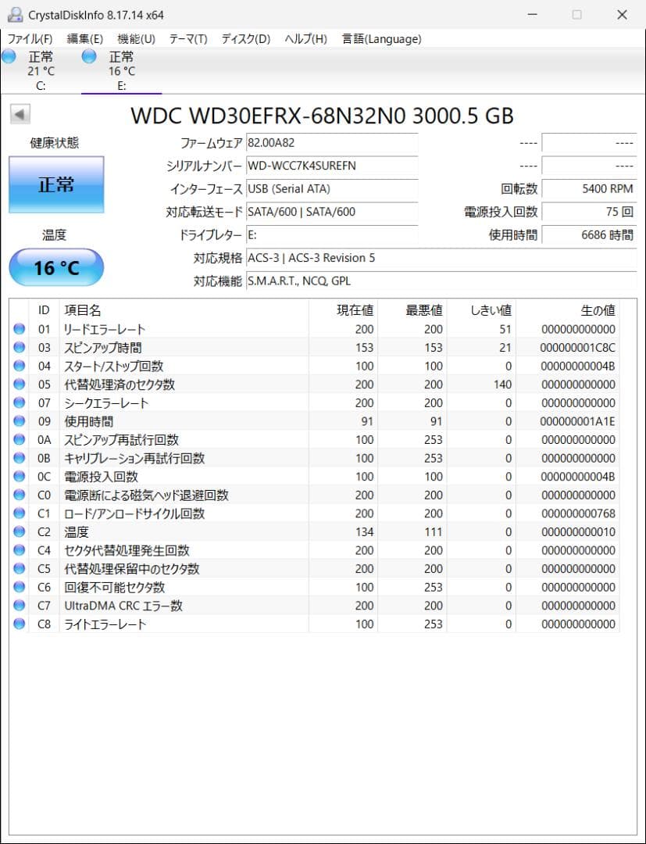
Task: Open the 機能(U) menu
Action: tap(134, 38)
